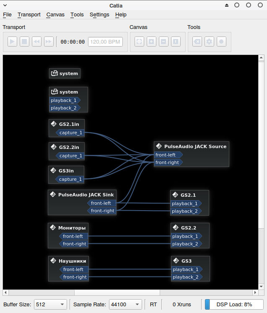Click the round render tool icon
Viewport: 267px width, 313px height.
click(221, 42)
